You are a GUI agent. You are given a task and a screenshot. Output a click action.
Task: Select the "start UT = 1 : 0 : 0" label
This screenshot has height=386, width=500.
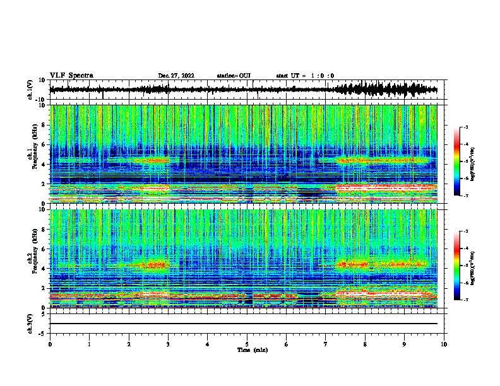click(305, 76)
